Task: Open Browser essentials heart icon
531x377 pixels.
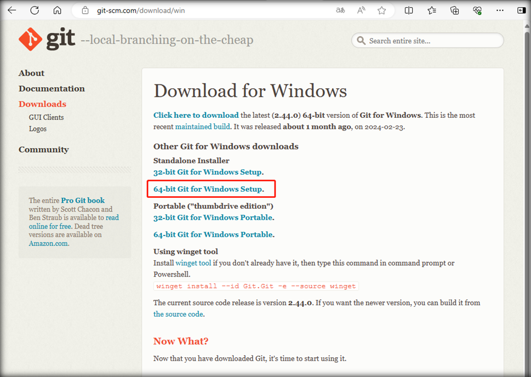Action: point(477,10)
